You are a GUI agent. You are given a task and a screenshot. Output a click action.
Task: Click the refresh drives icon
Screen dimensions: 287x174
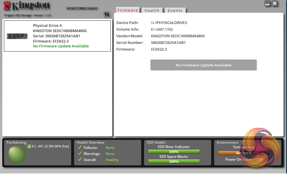(x=106, y=14)
